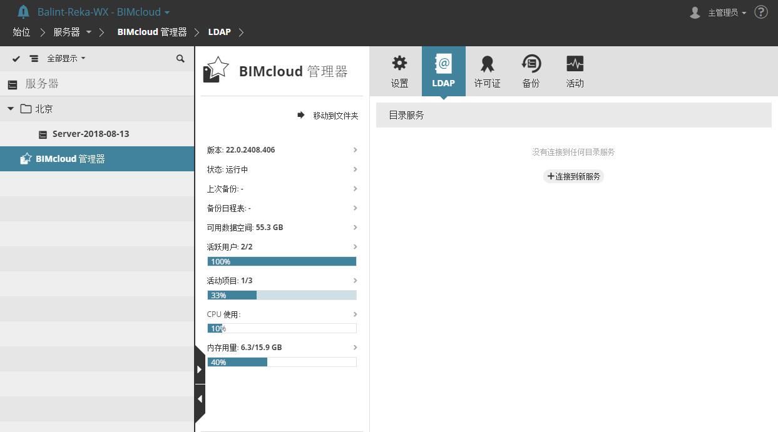The height and width of the screenshot is (432, 778).
Task: Open the dropdown arrow next to 服务器 breadcrumb
Action: [x=88, y=32]
